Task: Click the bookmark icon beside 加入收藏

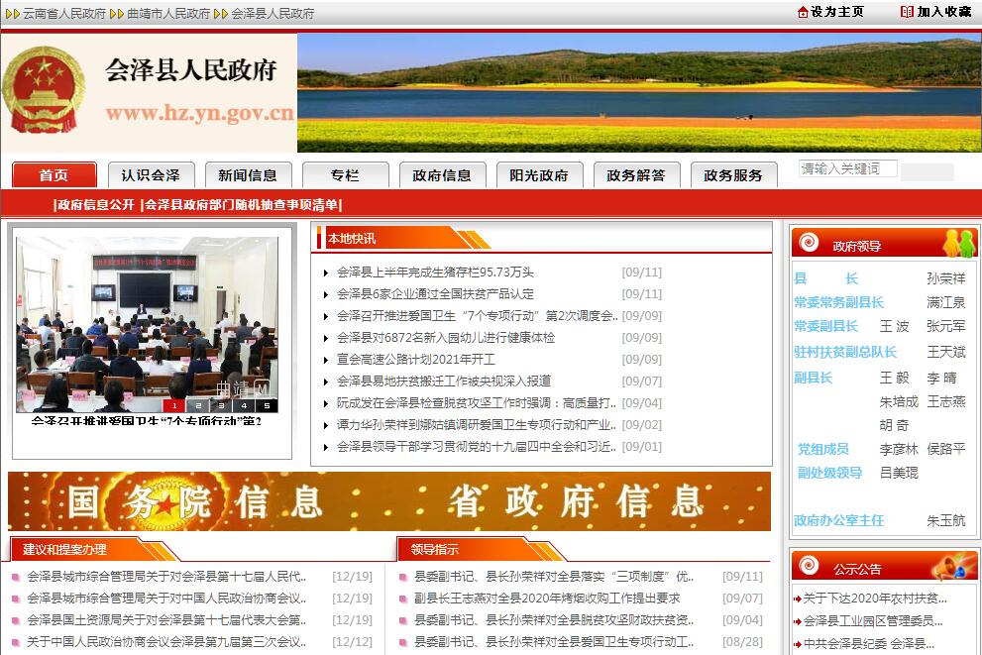Action: point(907,12)
